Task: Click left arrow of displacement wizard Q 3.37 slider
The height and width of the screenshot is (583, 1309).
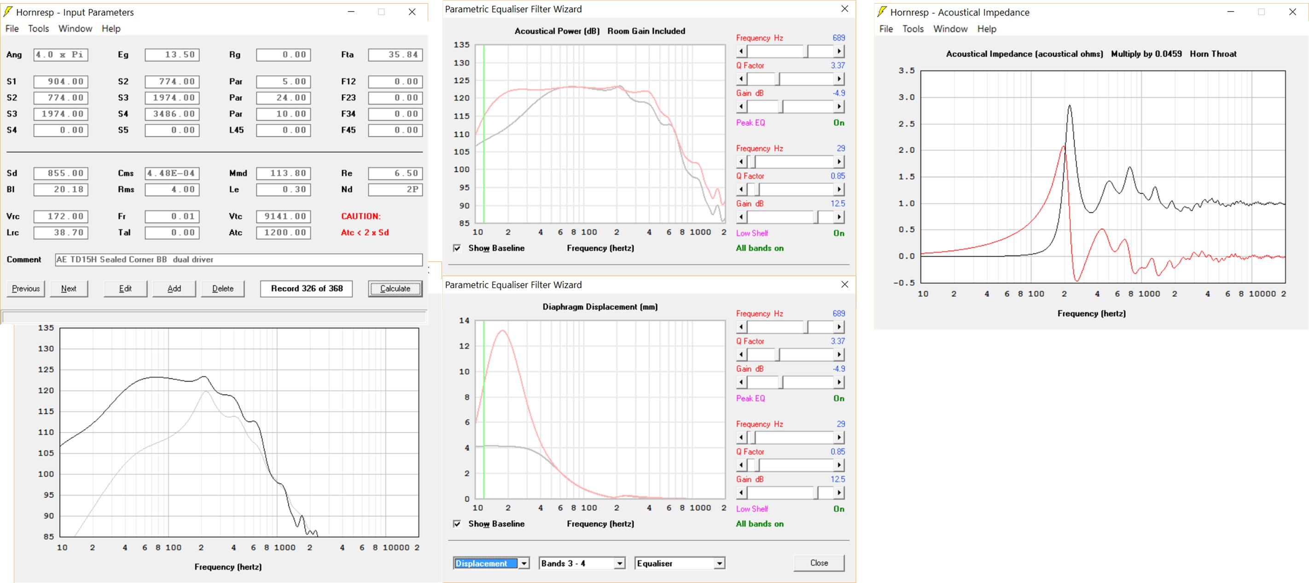Action: 741,354
